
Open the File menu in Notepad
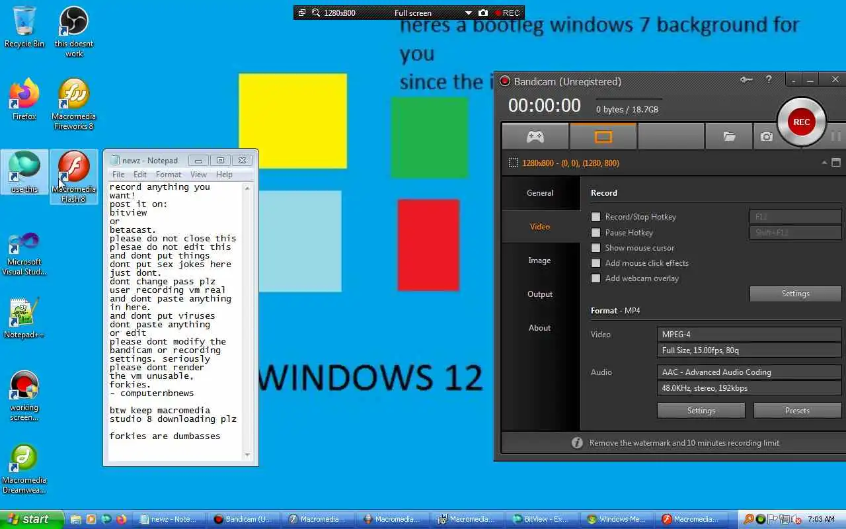(x=118, y=175)
